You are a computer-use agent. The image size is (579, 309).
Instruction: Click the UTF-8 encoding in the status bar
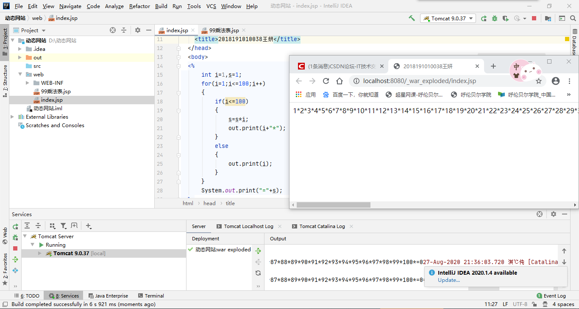520,304
